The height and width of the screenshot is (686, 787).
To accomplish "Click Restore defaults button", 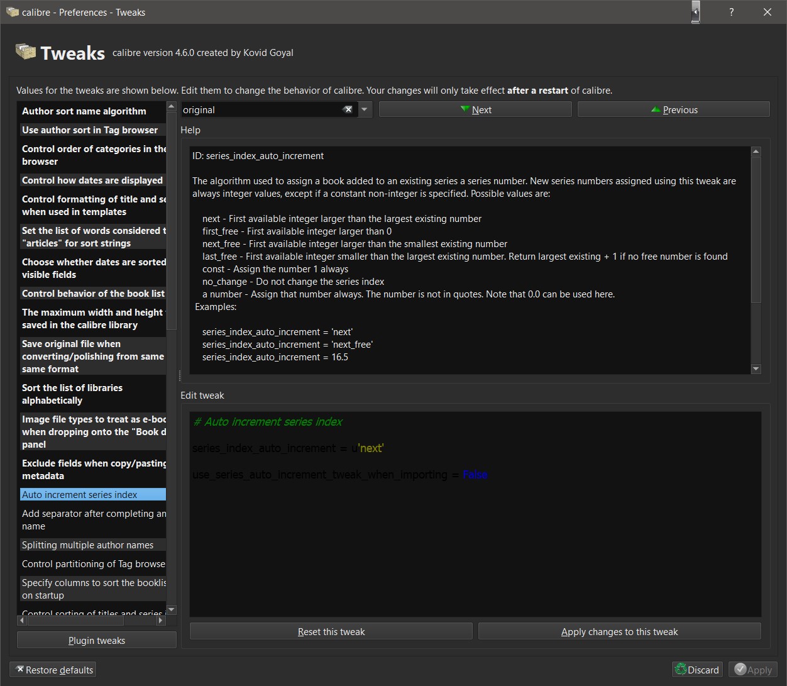I will point(53,670).
